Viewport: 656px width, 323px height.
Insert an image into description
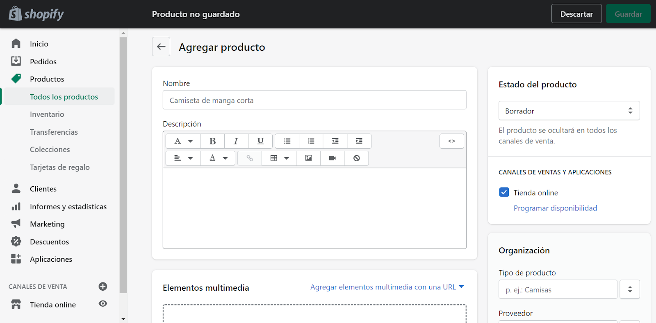(308, 158)
